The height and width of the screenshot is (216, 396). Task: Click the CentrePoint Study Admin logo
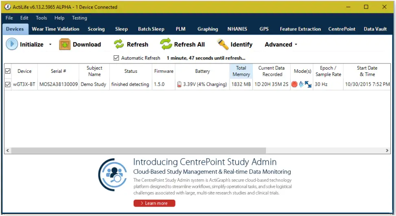[x=113, y=175]
